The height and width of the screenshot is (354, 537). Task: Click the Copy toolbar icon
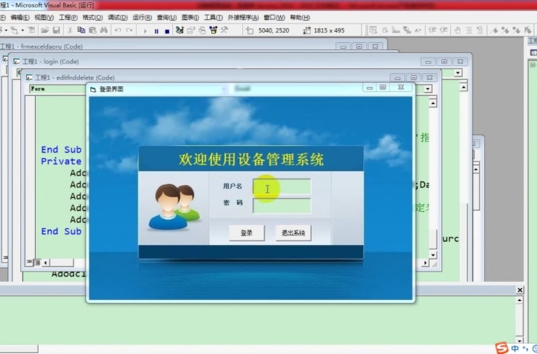pyautogui.click(x=81, y=30)
